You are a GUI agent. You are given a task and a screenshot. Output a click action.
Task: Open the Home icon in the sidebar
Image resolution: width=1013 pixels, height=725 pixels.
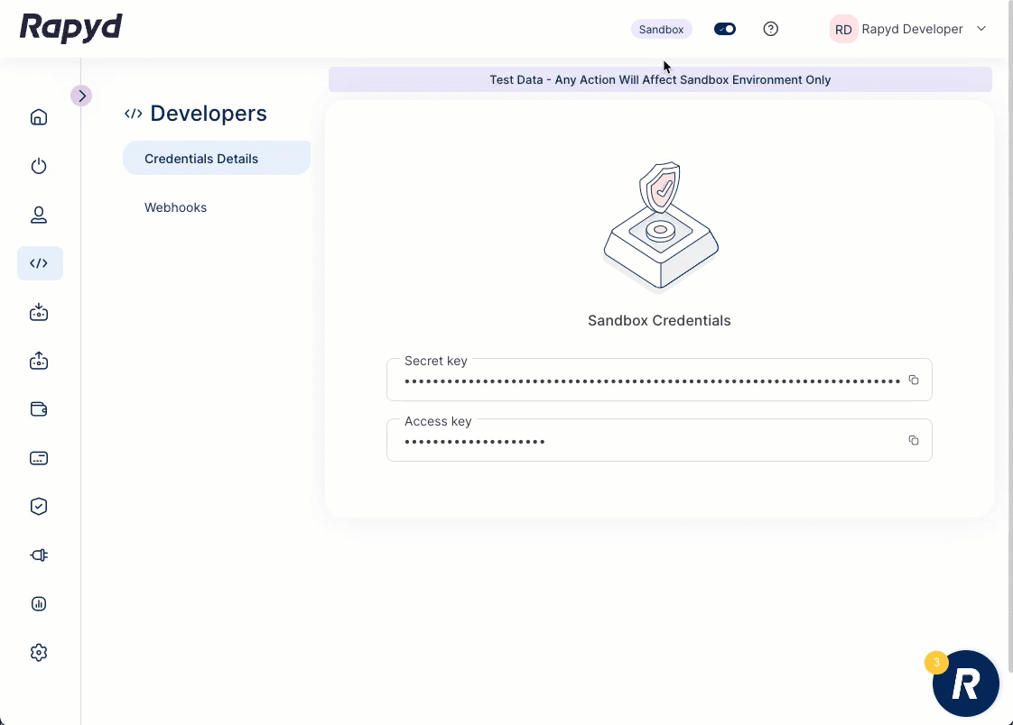pos(39,116)
